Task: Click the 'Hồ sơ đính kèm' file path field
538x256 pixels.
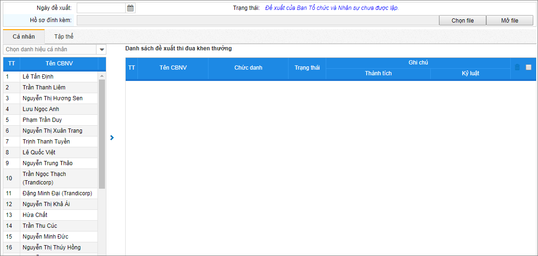Action: click(257, 20)
